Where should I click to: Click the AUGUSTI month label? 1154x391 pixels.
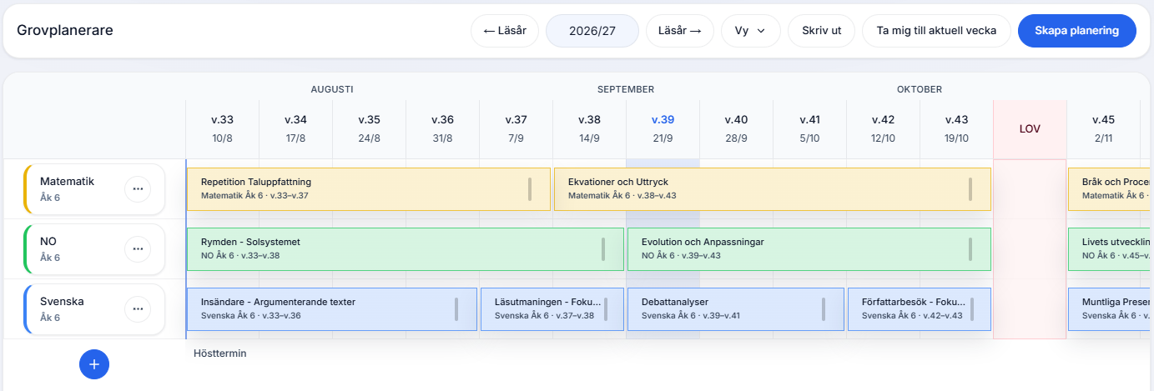tap(333, 89)
